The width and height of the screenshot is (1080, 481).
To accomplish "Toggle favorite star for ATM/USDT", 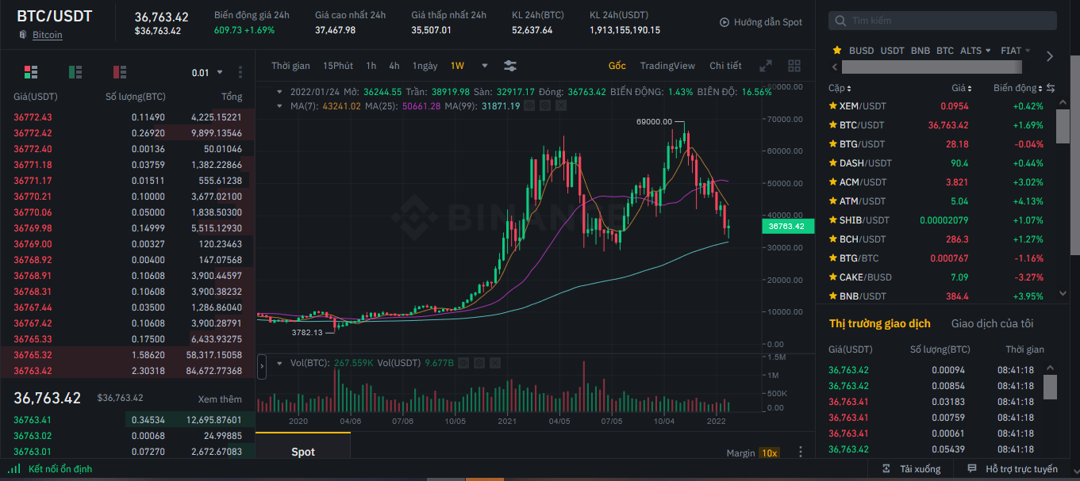I will (x=833, y=200).
